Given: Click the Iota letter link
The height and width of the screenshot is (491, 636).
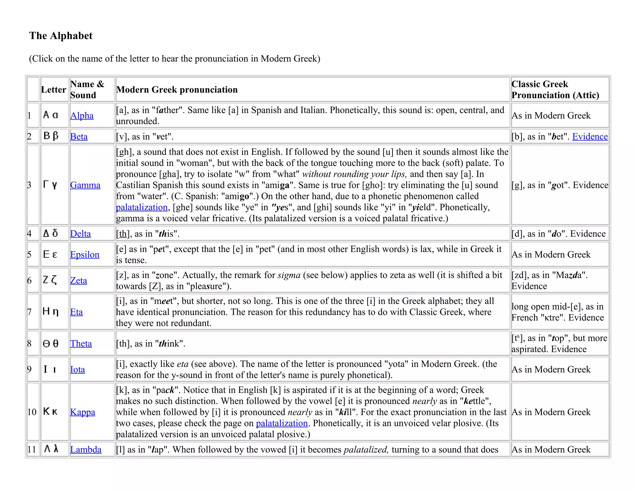Looking at the screenshot, I should pyautogui.click(x=77, y=369).
